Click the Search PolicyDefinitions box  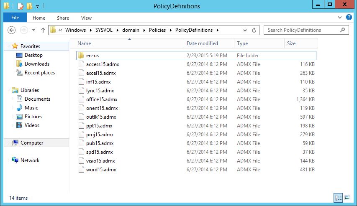coord(306,30)
